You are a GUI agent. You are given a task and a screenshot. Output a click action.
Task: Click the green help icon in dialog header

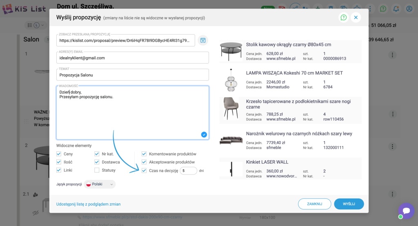pyautogui.click(x=344, y=18)
